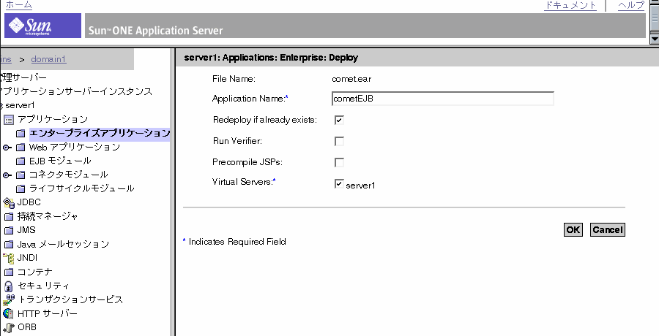Select the Web アプリケーション tree item
Screen dimensions: 659x336
(75, 148)
